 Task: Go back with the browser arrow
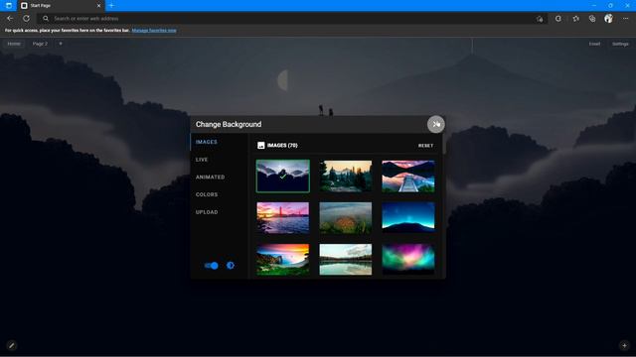[10, 18]
